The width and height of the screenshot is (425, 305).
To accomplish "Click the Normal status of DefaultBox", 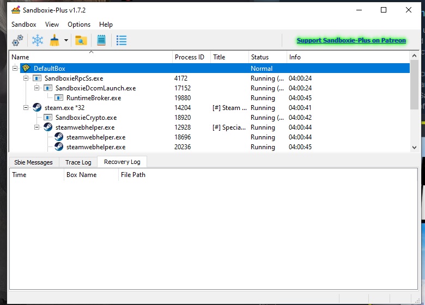I will coord(262,68).
